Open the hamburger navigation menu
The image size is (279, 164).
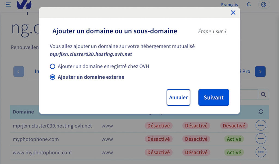coord(8,4)
